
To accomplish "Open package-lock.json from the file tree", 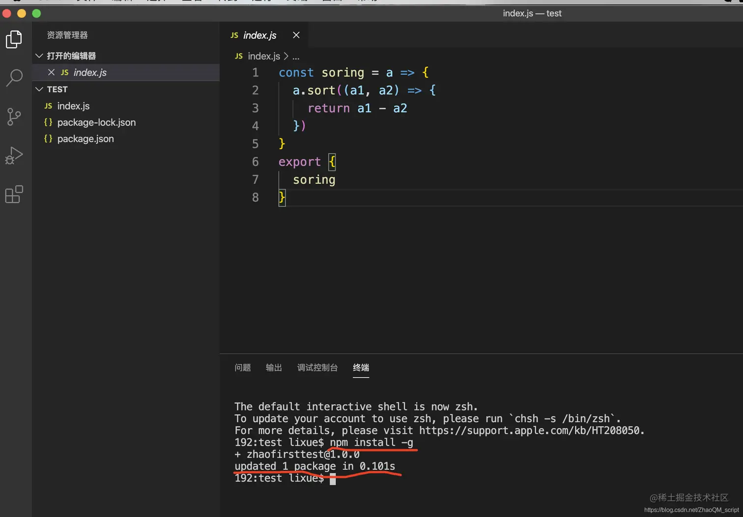I will click(96, 122).
